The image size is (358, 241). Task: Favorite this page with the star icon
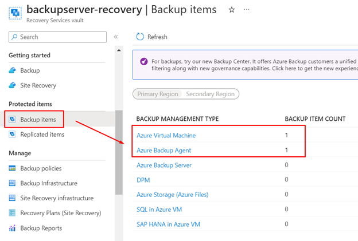pyautogui.click(x=232, y=10)
